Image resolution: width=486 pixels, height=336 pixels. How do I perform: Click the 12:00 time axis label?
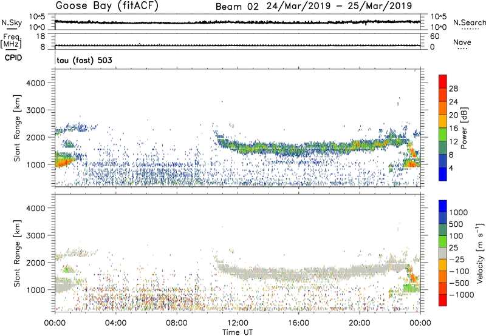238,323
